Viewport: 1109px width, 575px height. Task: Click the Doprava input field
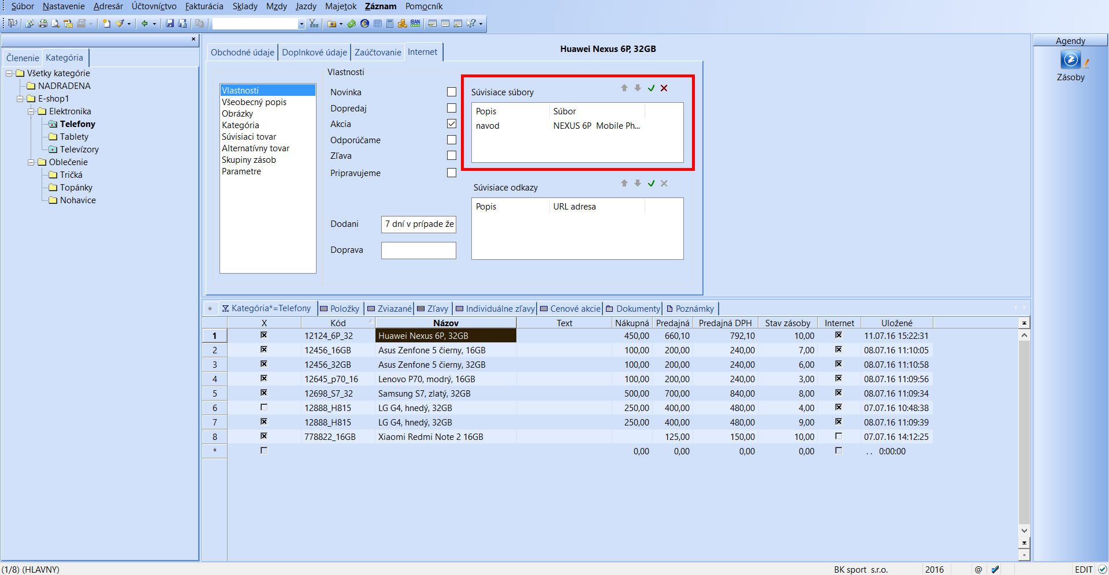coord(419,250)
